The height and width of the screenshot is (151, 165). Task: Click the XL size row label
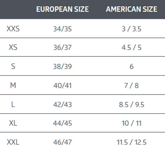pos(13,123)
